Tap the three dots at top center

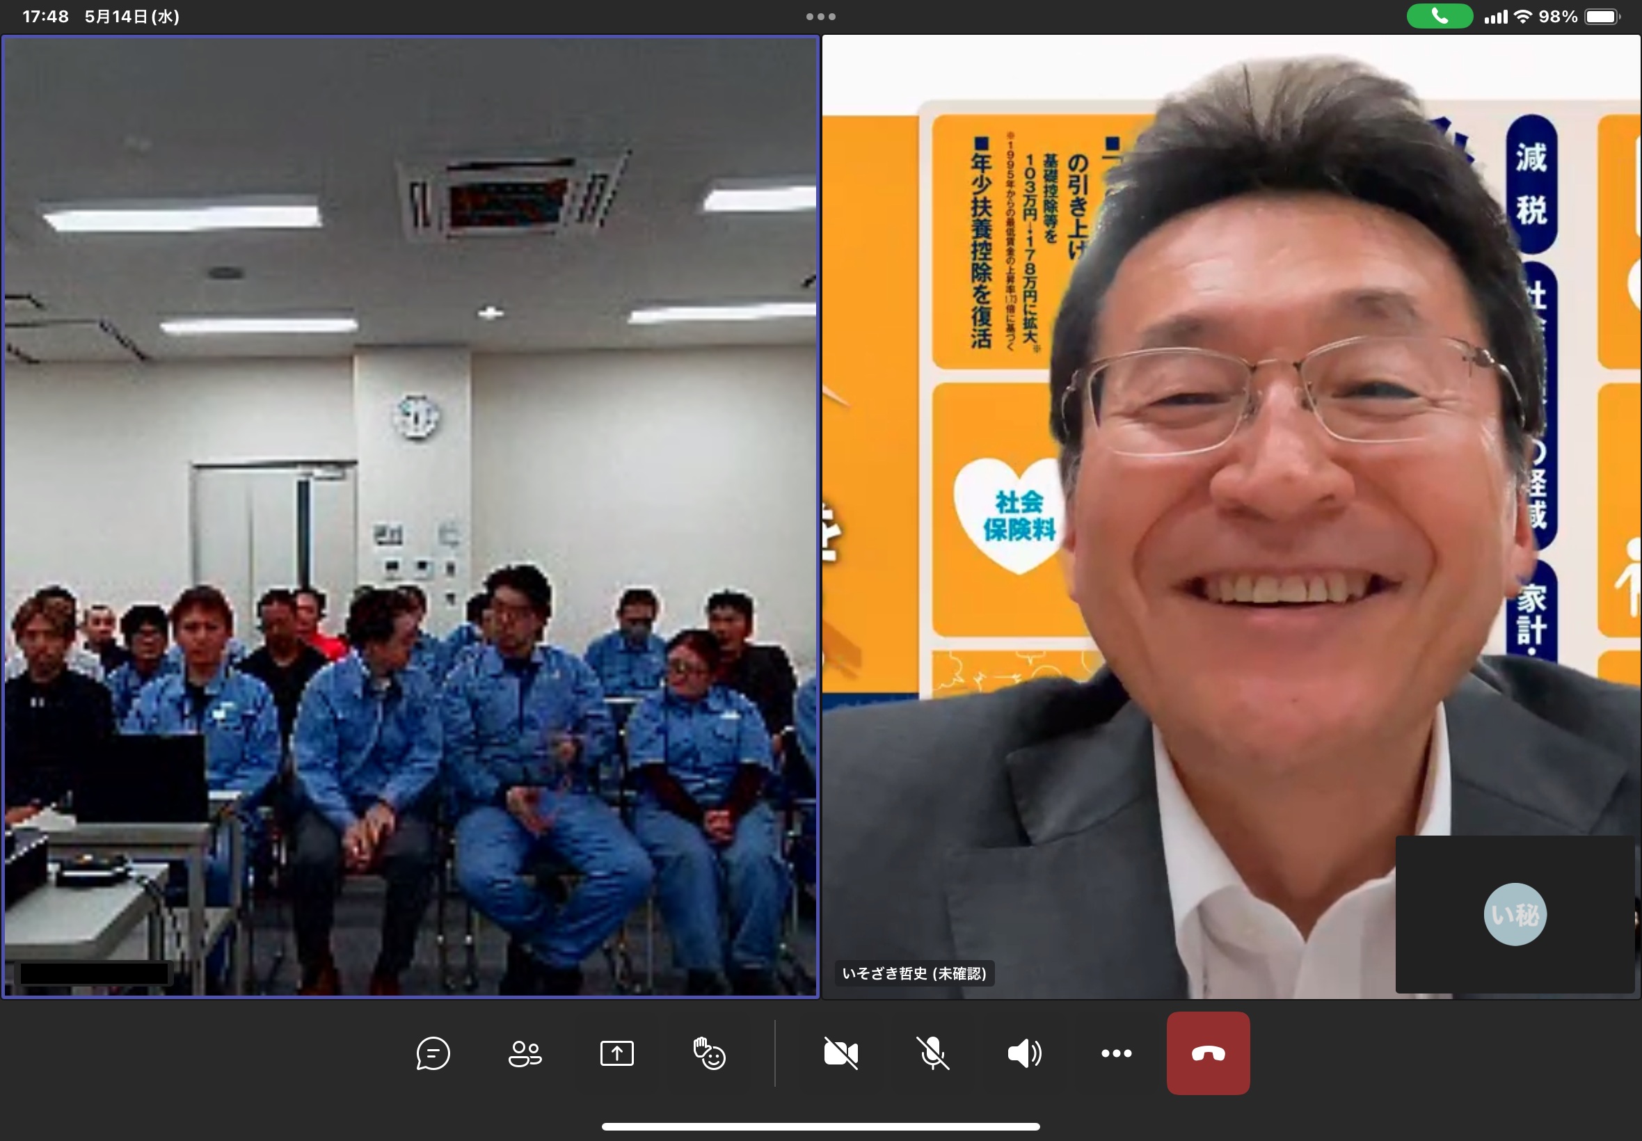820,17
